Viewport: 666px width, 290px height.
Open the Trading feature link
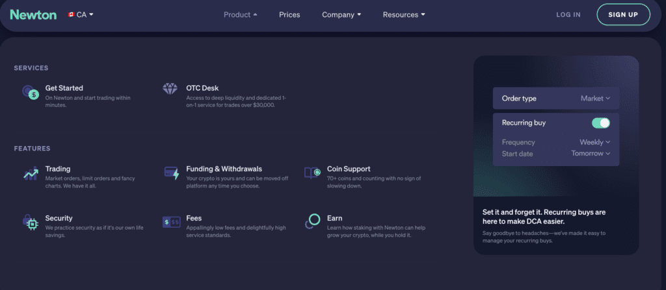point(58,169)
